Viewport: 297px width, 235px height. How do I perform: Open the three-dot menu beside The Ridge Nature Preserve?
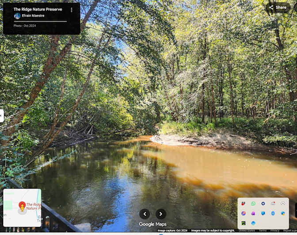[x=72, y=10]
